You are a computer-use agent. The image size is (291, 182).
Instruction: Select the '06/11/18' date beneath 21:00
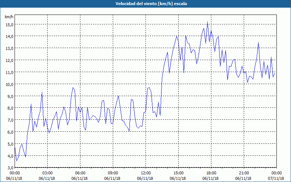tap(243, 178)
